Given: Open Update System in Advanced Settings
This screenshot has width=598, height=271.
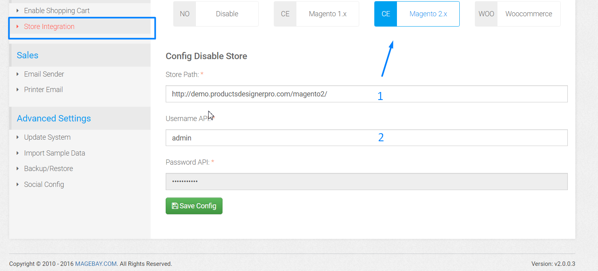Looking at the screenshot, I should click(x=47, y=137).
